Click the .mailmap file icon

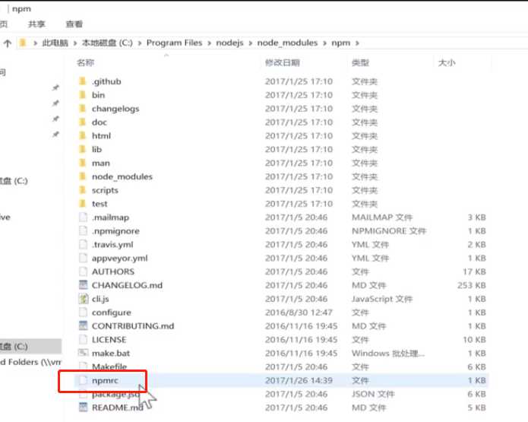(83, 217)
